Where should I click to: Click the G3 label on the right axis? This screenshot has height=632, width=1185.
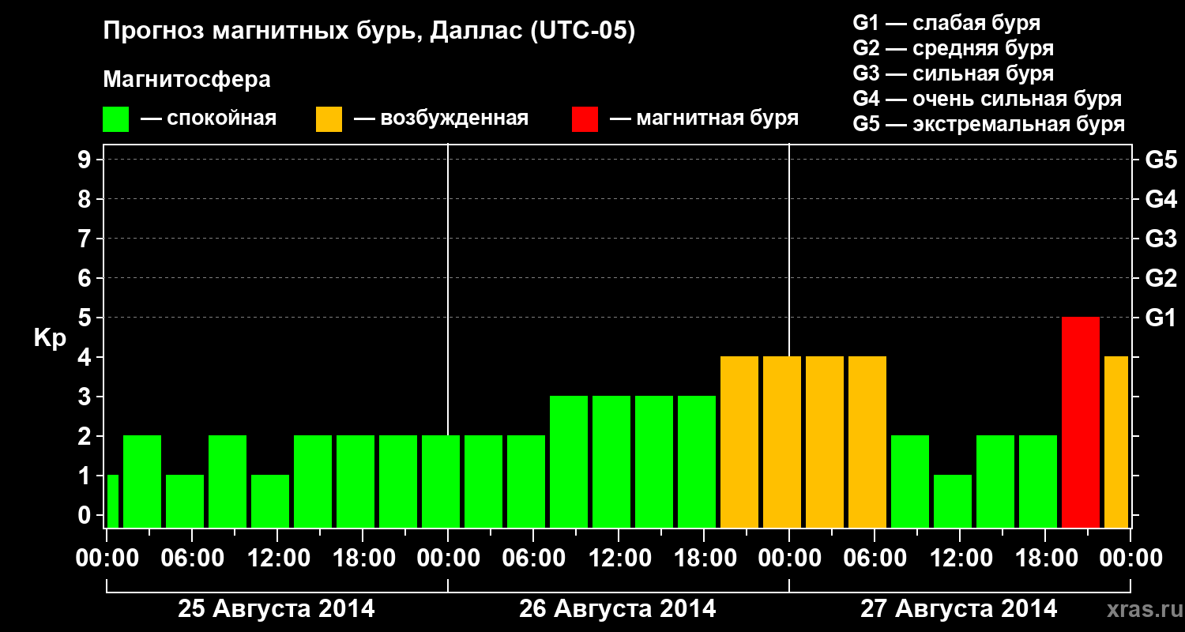[1161, 239]
